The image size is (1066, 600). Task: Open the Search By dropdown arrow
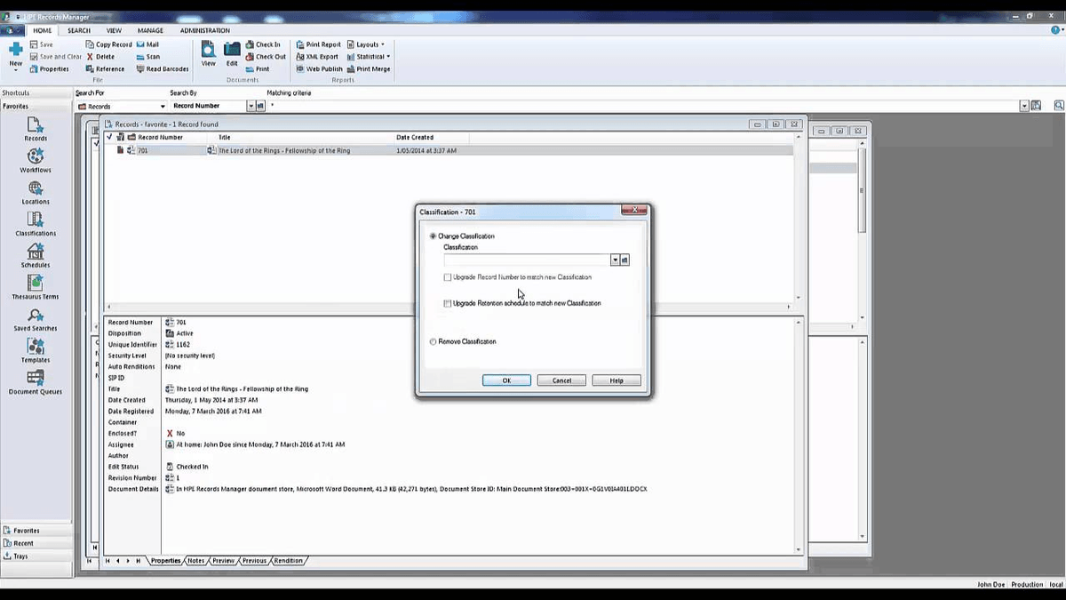tap(251, 106)
